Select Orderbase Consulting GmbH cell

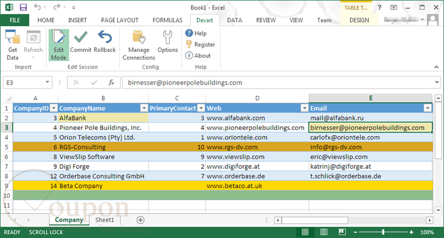pos(103,176)
